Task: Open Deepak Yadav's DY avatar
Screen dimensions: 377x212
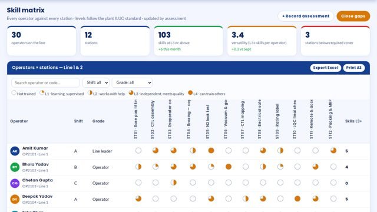Action: [x=15, y=199]
